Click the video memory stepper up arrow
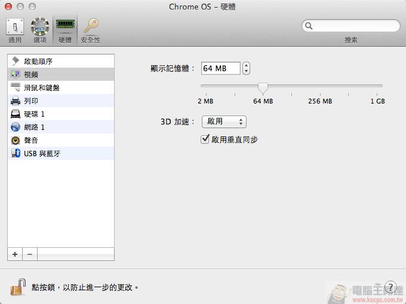This screenshot has width=406, height=304. pos(246,66)
